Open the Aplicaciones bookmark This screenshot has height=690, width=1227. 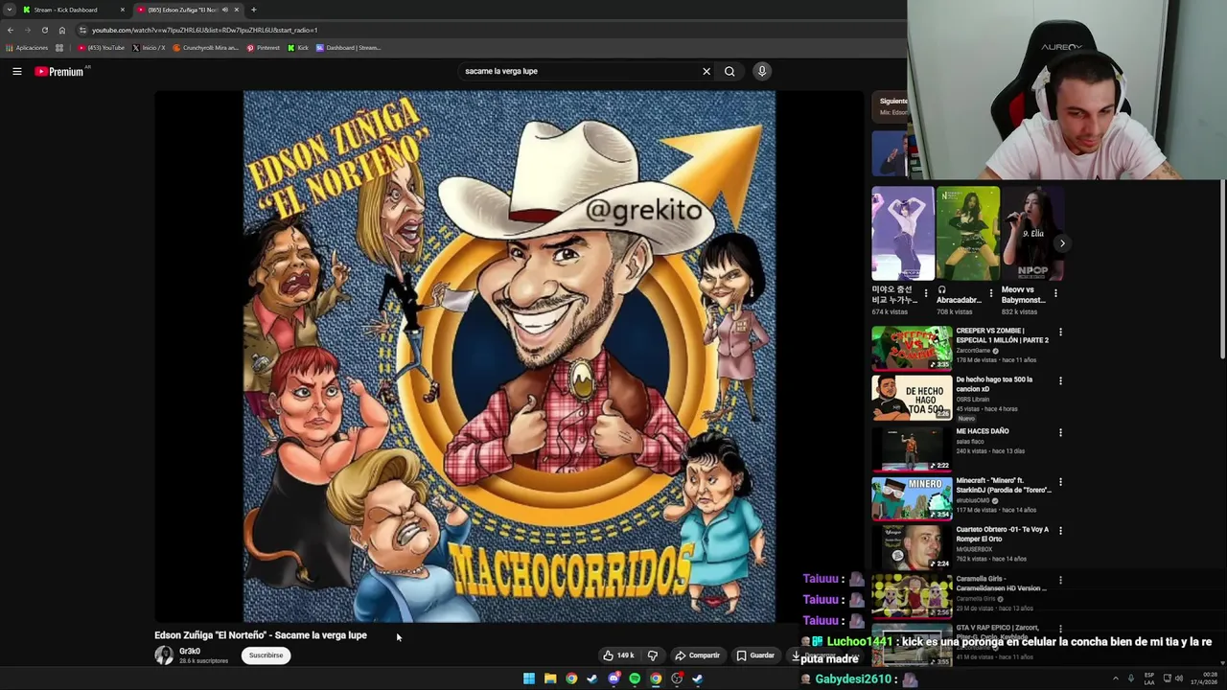coord(26,47)
